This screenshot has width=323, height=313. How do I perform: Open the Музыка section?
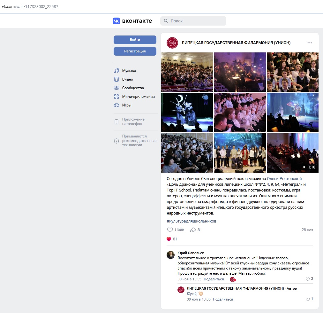pos(129,71)
